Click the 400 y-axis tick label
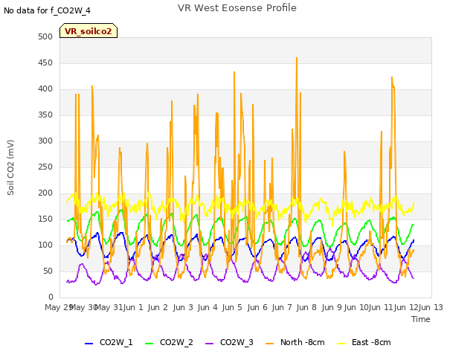 coord(45,89)
